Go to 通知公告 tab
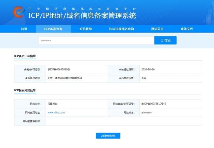214x148 pixels. (x=157, y=29)
